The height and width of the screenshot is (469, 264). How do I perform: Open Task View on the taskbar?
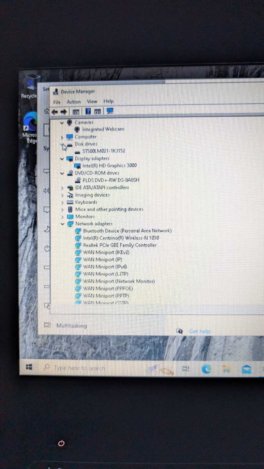tap(185, 368)
